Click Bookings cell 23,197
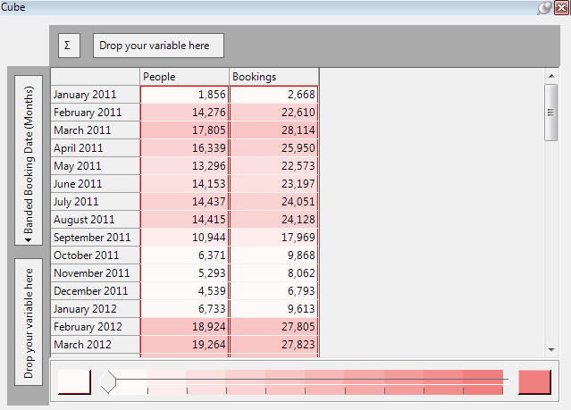 273,184
